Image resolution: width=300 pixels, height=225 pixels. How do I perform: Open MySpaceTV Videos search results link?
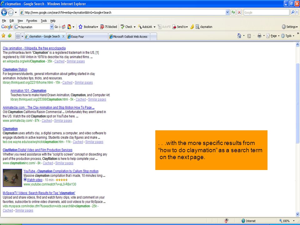click(x=39, y=193)
